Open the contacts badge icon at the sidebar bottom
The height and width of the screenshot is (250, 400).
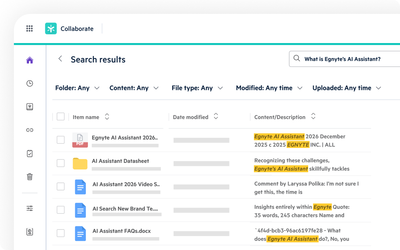pos(30,232)
